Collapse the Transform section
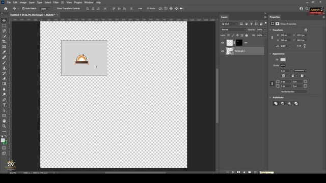This screenshot has width=326, height=183. (270, 30)
